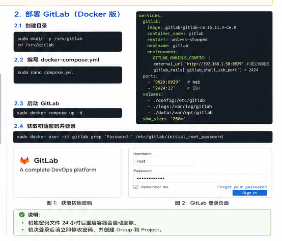Click the green checkmark icon beside 说明
This screenshot has width=282, height=241.
click(x=22, y=215)
